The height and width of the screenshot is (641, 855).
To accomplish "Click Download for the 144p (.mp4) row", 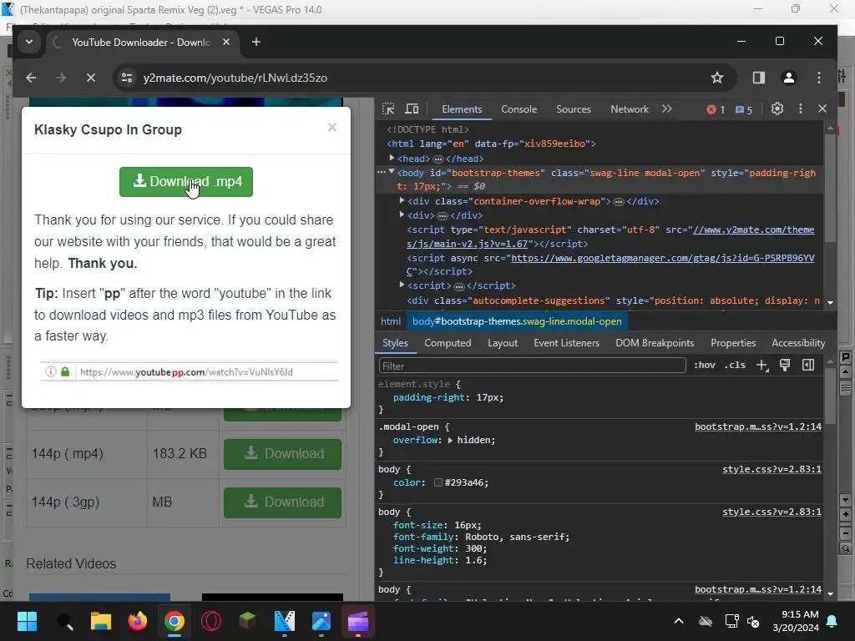I will (282, 454).
